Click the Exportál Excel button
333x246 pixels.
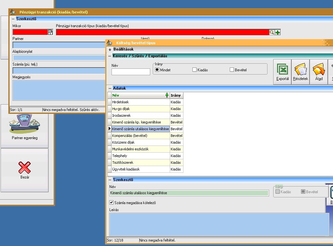click(282, 72)
